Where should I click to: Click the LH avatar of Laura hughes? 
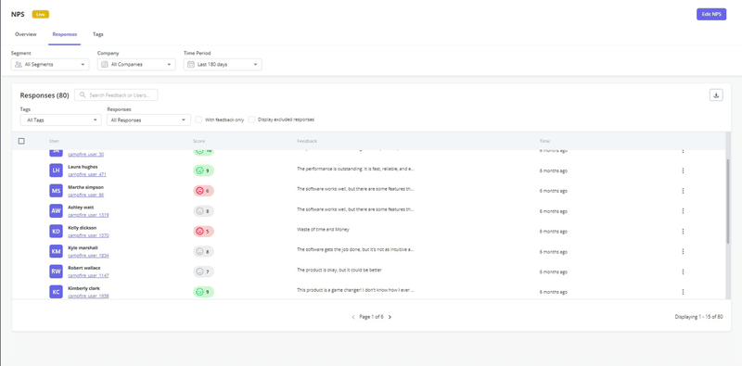click(x=56, y=170)
